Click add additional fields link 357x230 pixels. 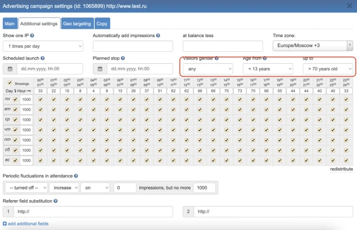pyautogui.click(x=28, y=223)
